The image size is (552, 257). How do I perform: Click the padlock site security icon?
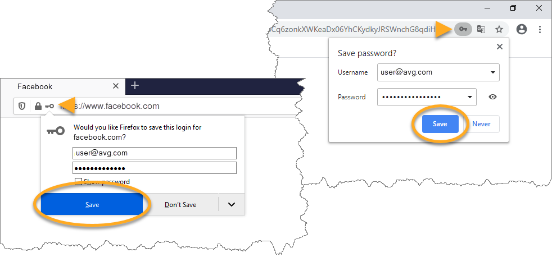pos(38,106)
